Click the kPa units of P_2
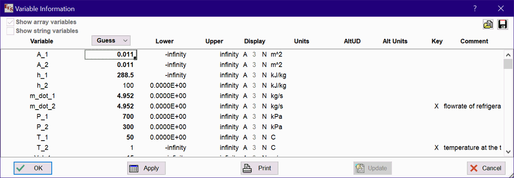The image size is (514, 178). [x=276, y=127]
